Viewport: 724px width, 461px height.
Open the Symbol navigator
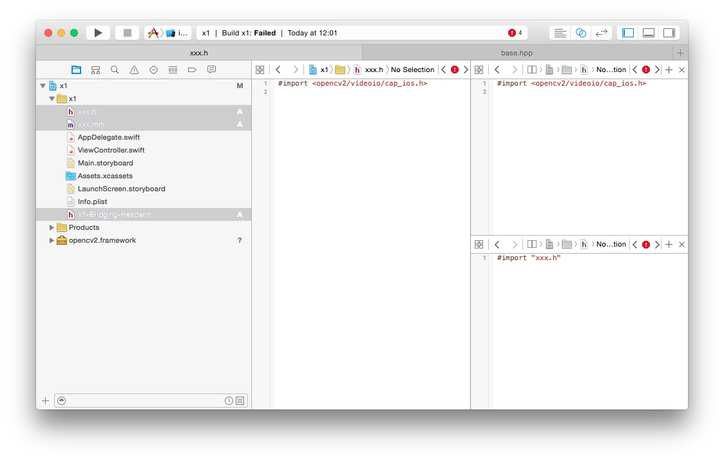point(95,70)
